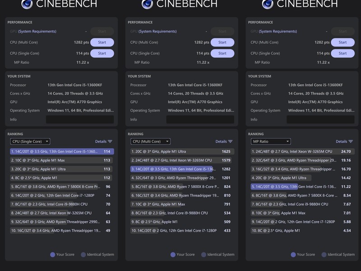The image size is (361, 271).
Task: Select Apple M1 Max row scoring 791
Action: tap(182, 204)
